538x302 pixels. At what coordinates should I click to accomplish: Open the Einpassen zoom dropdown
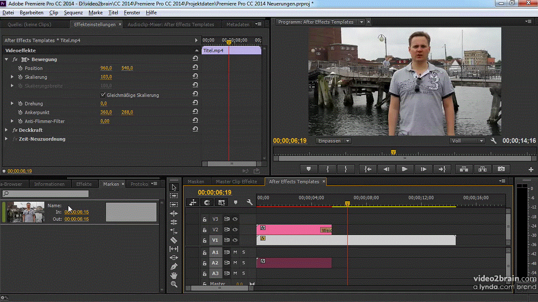click(333, 141)
